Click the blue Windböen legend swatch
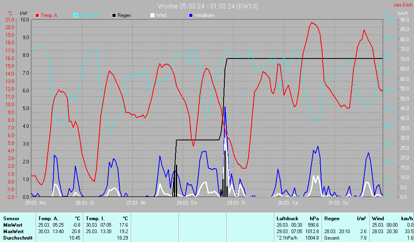 (191, 15)
